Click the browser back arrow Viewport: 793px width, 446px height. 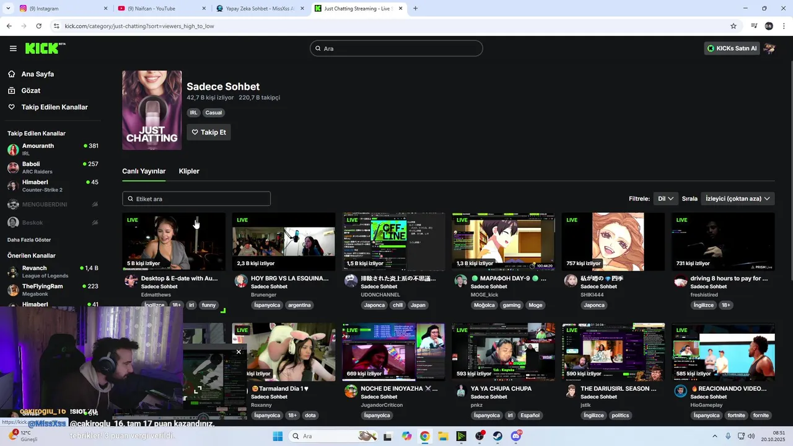point(9,26)
